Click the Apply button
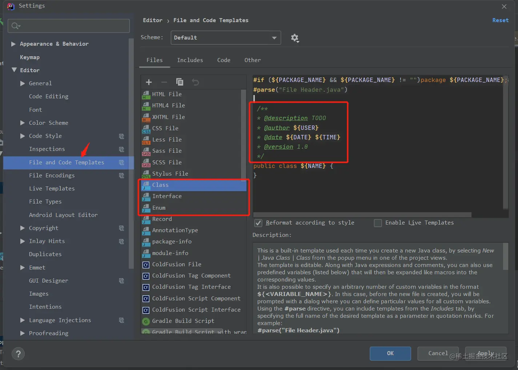The image size is (518, 370). tap(486, 353)
